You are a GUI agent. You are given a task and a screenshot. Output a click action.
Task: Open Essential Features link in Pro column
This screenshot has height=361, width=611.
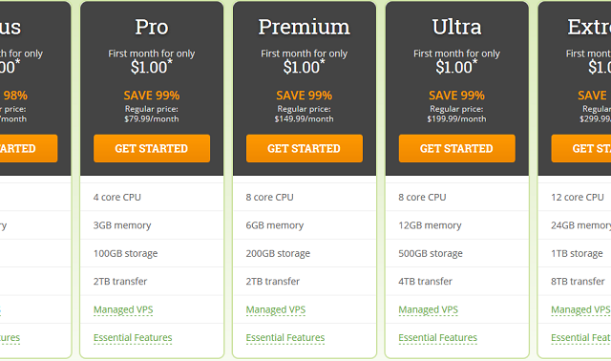point(133,338)
